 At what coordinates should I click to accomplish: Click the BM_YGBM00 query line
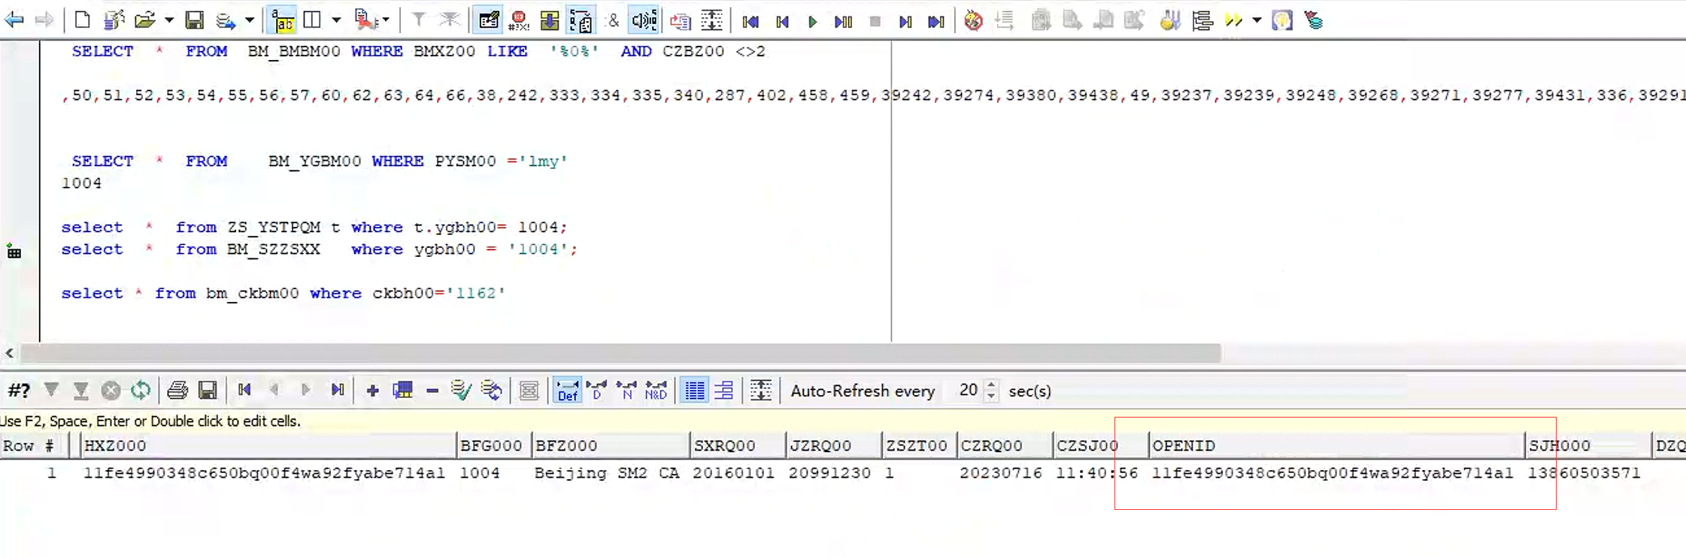(320, 161)
